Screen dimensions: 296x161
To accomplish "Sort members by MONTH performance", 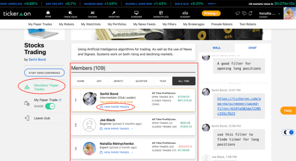I will click(118, 81).
